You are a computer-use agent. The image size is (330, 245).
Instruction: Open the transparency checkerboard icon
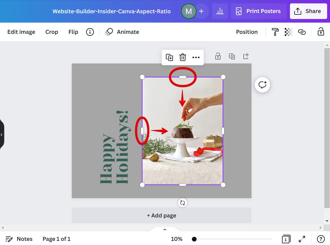tap(289, 32)
